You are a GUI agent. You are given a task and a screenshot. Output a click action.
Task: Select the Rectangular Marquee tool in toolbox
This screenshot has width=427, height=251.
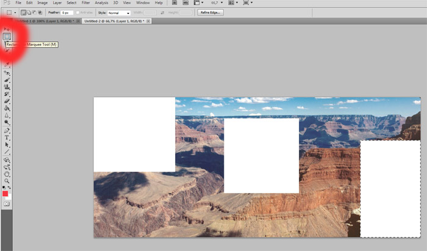[7, 36]
